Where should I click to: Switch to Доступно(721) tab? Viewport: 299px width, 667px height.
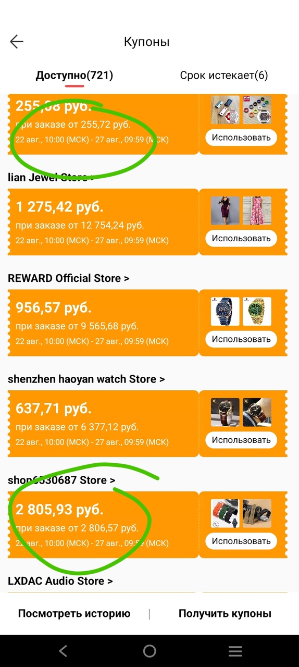coord(74,76)
